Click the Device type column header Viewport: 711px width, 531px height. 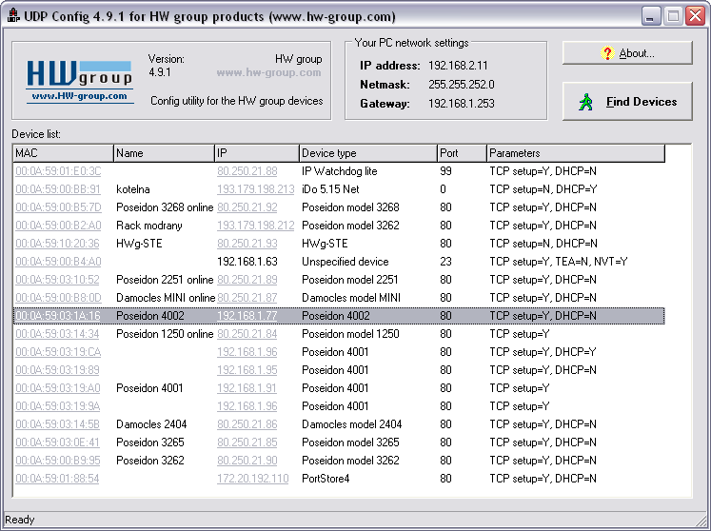click(x=368, y=153)
